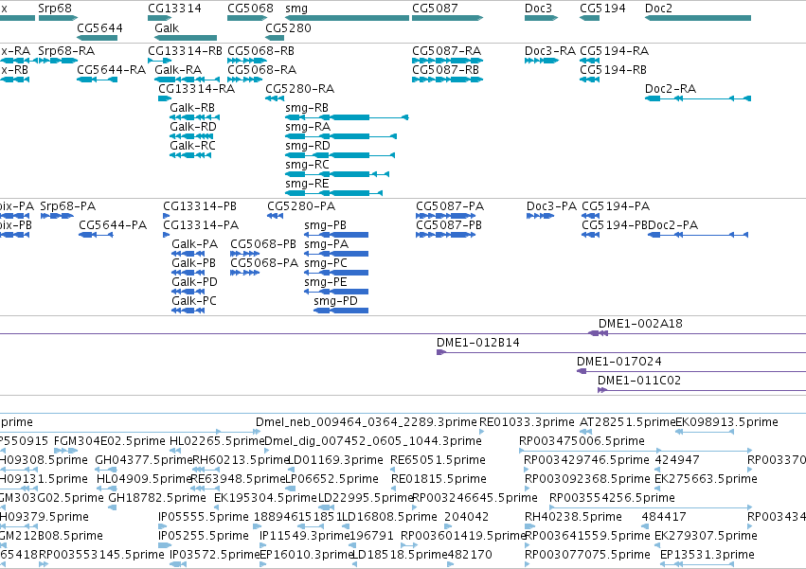
Task: Click the CG5280-RA transcript
Action: (275, 98)
